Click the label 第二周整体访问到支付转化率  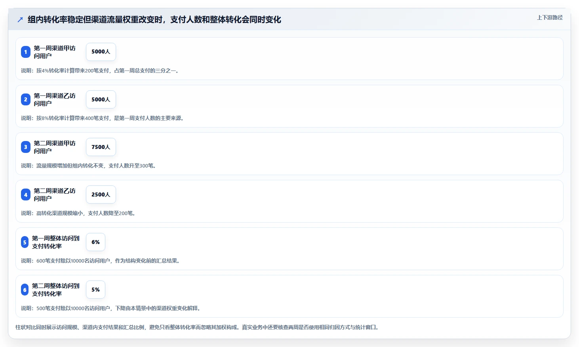click(56, 290)
